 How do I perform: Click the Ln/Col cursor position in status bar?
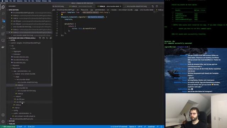coord(119,127)
